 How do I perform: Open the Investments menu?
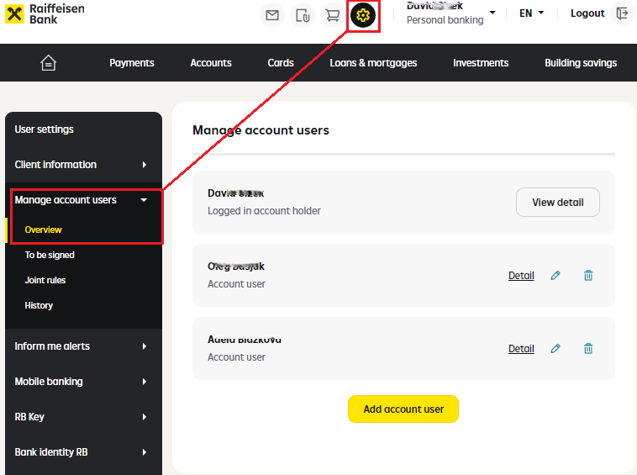(481, 63)
